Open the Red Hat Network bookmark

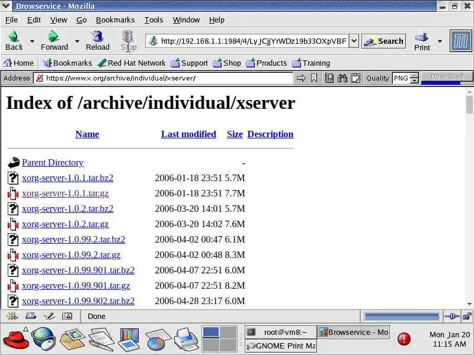132,63
